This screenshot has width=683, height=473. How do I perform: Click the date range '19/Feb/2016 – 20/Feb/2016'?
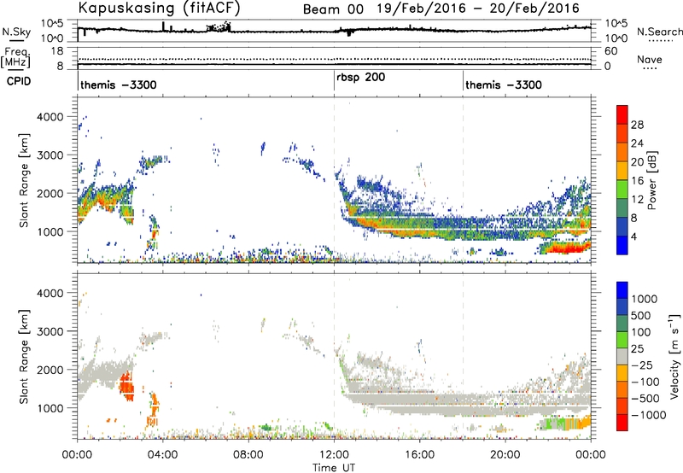[478, 9]
